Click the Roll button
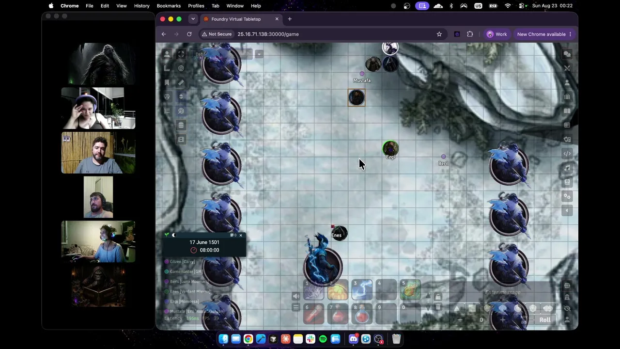This screenshot has height=349, width=620. [545, 320]
